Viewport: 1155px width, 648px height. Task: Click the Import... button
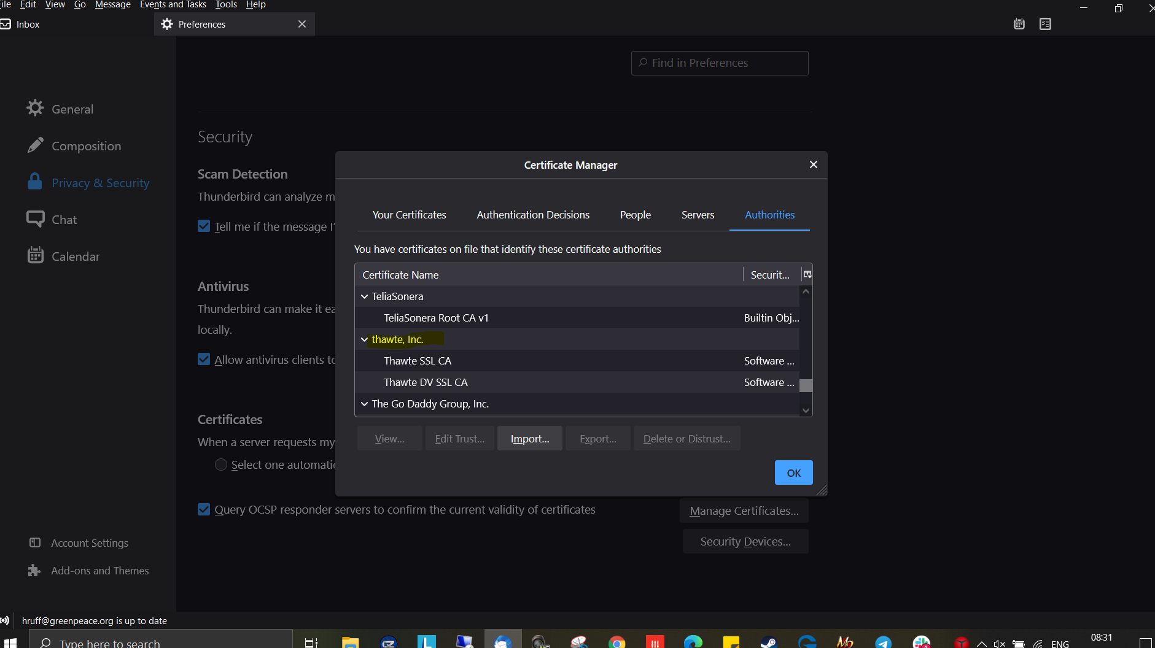click(530, 439)
